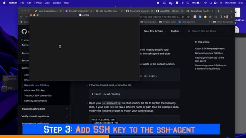
Task: Switch to www.theguardian.com browser tab
Action: pos(48,11)
